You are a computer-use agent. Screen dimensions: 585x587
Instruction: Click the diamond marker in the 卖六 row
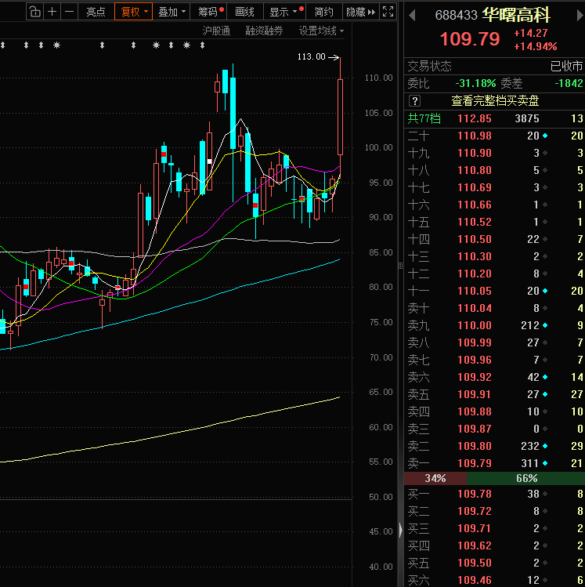tap(545, 377)
